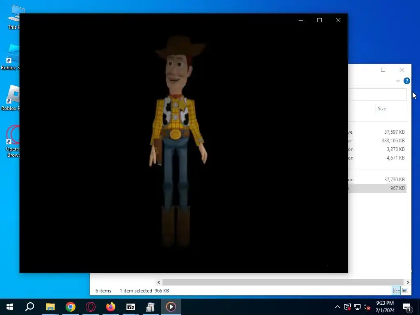
Task: Select the file sized 37,730 KB
Action: click(377, 180)
